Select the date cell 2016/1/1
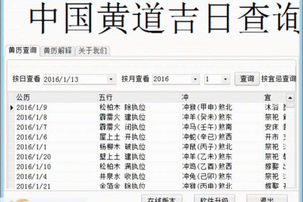The width and height of the screenshot is (303, 202). 56,147
